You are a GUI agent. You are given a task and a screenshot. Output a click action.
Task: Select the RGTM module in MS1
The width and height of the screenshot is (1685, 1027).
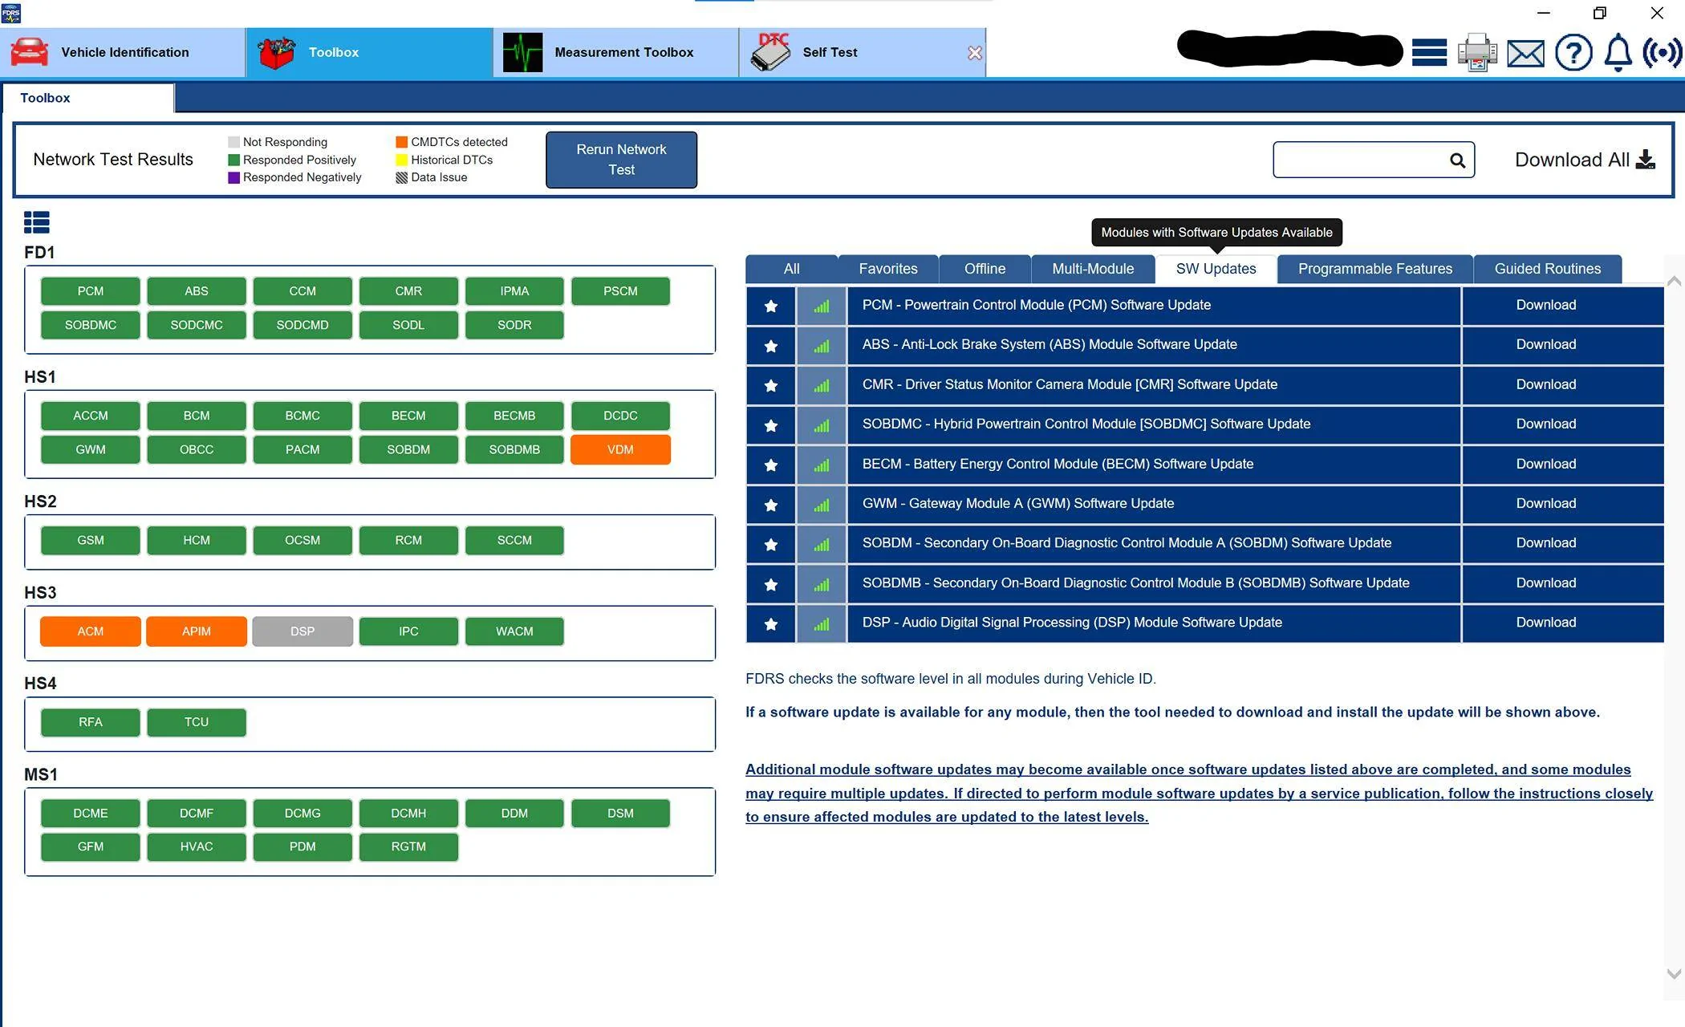(408, 846)
